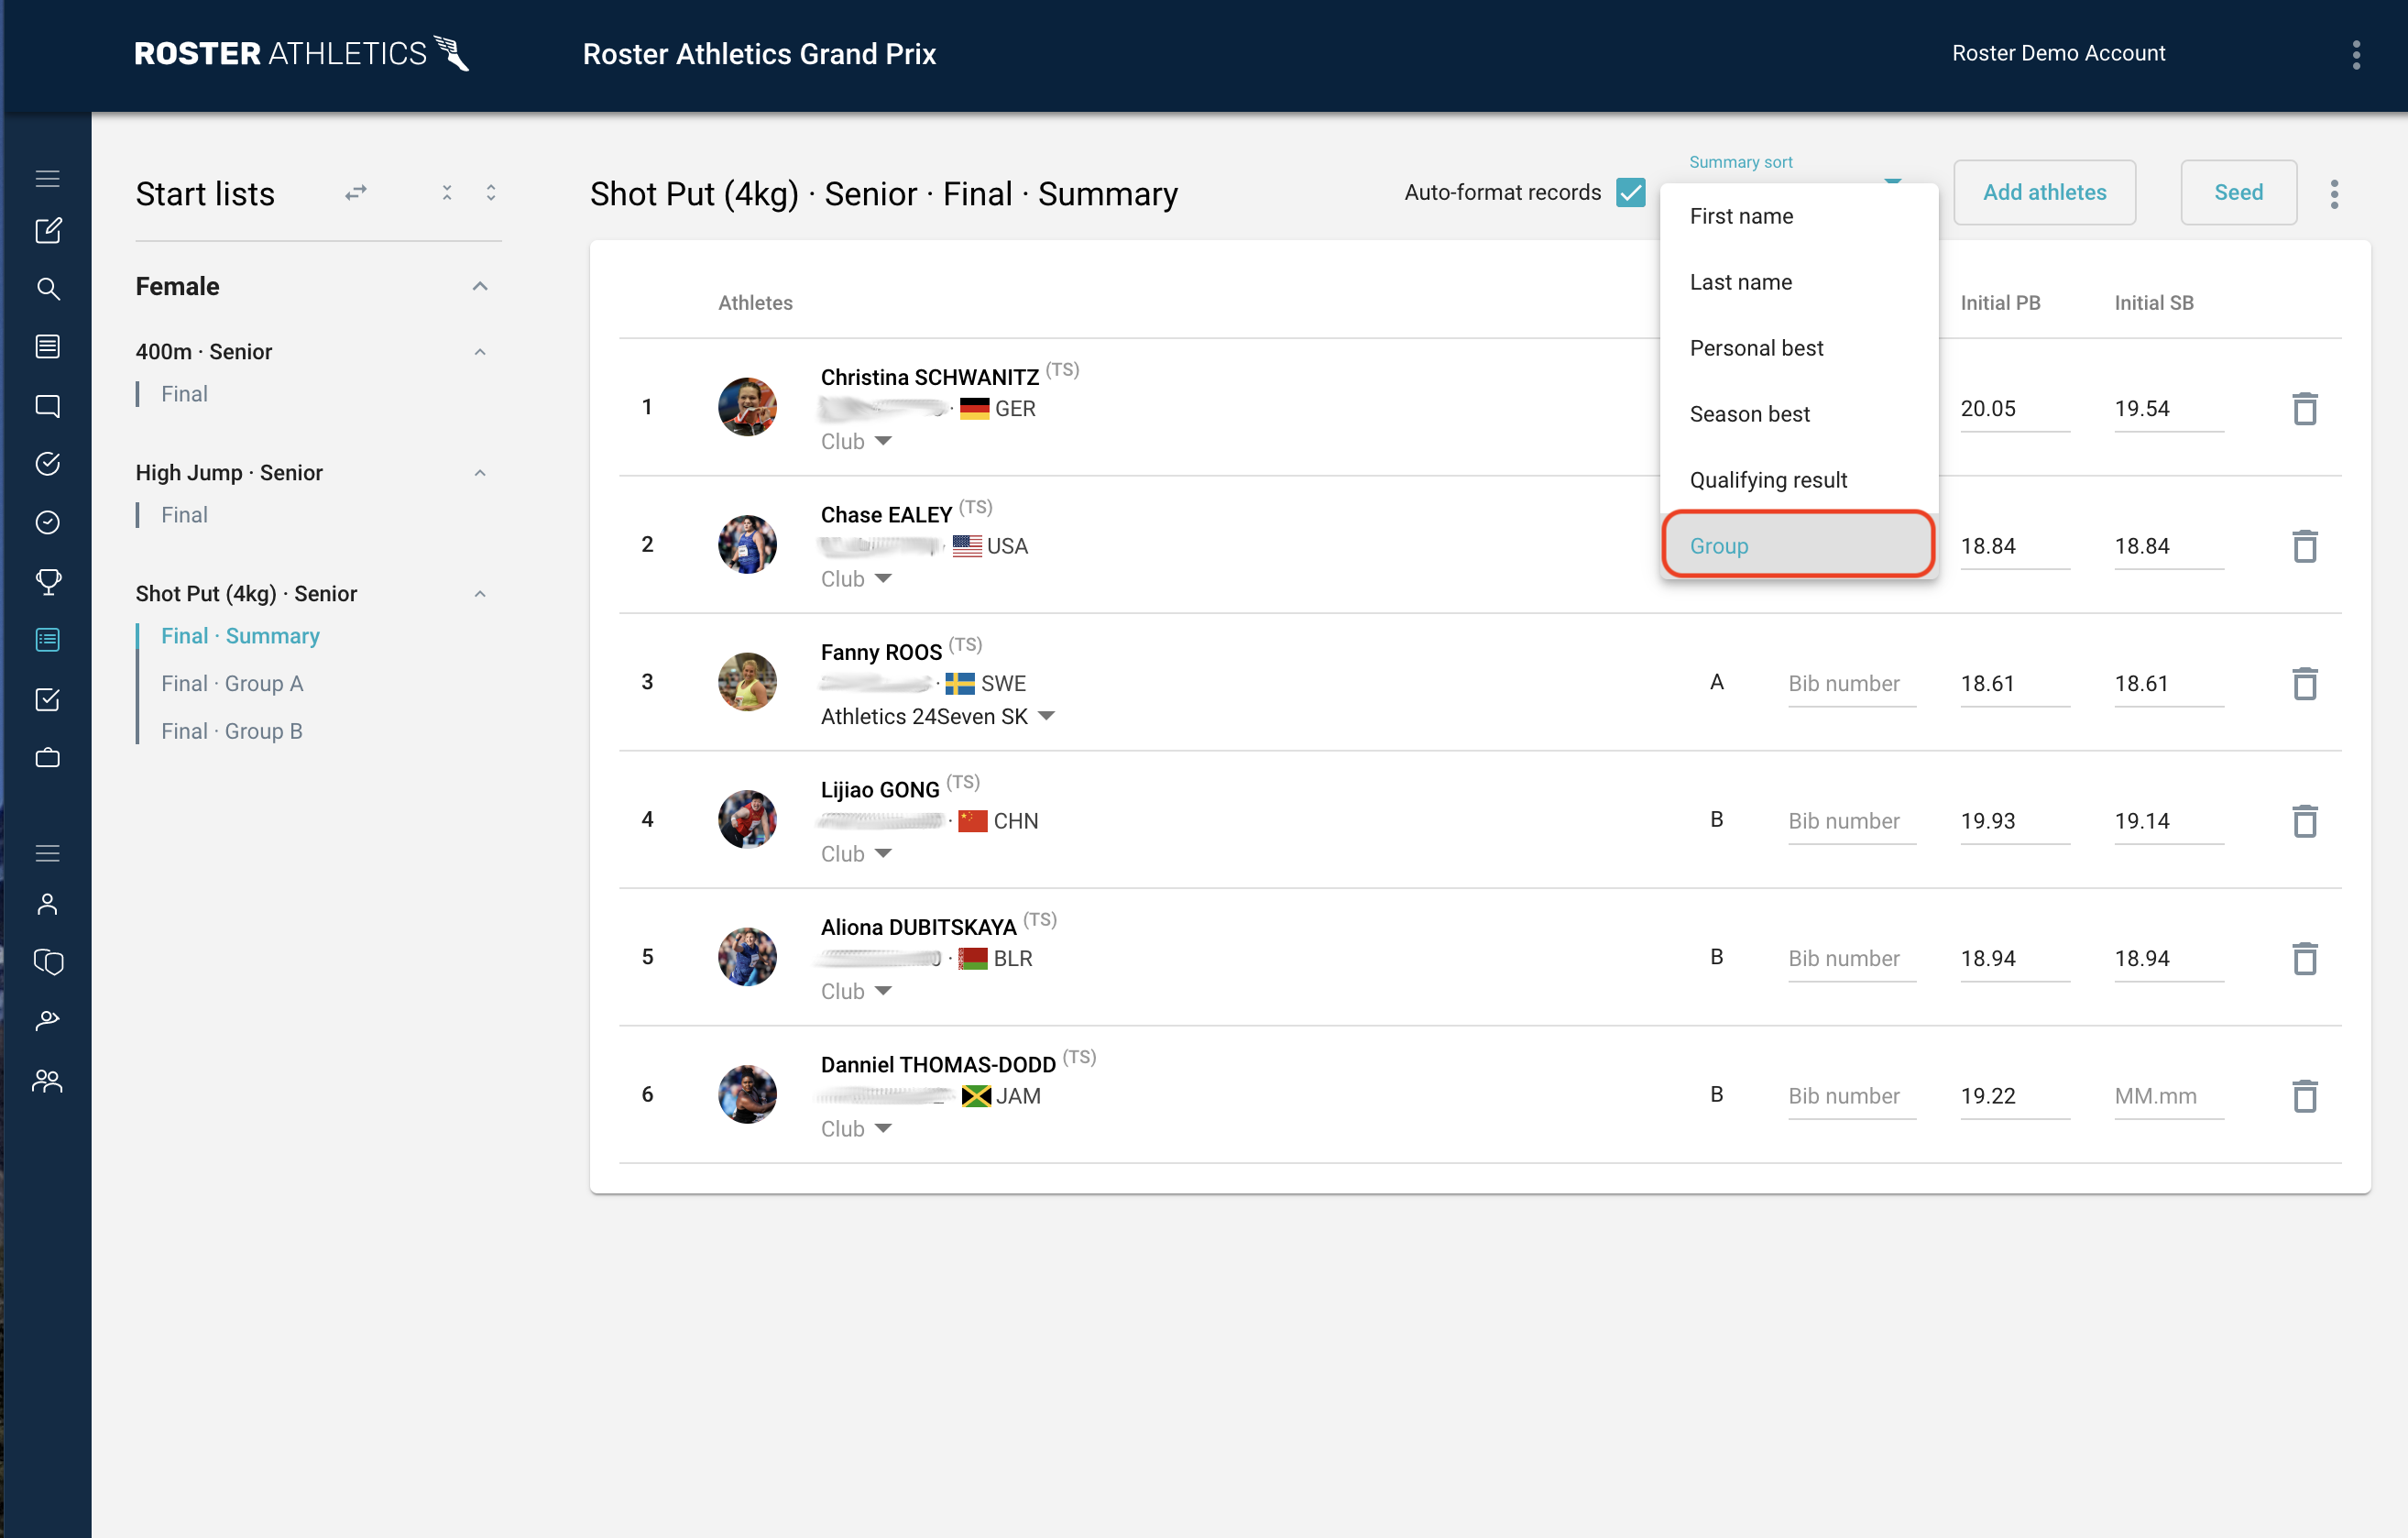Delete Christina SCHWANITZ row with trash icon
Screen dimensions: 2408x1538
pyautogui.click(x=2304, y=408)
